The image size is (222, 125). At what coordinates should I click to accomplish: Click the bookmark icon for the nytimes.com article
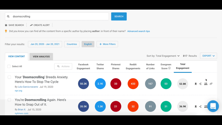pyautogui.click(x=196, y=107)
